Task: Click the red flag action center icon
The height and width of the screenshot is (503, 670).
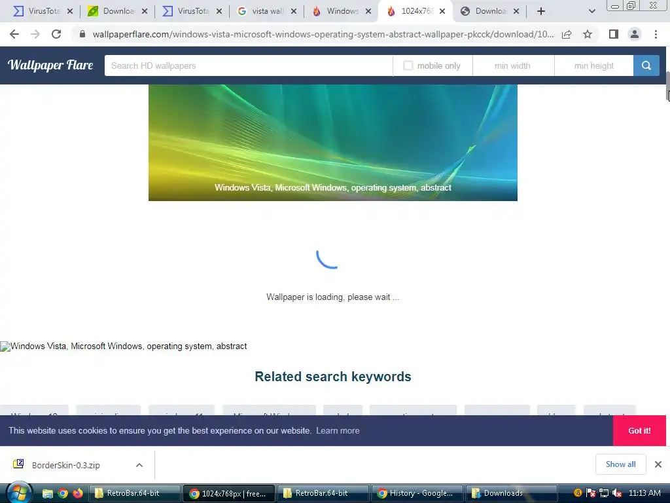Action: [x=591, y=493]
